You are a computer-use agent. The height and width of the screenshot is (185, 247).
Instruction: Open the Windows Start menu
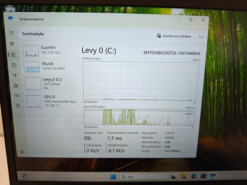coord(113,177)
